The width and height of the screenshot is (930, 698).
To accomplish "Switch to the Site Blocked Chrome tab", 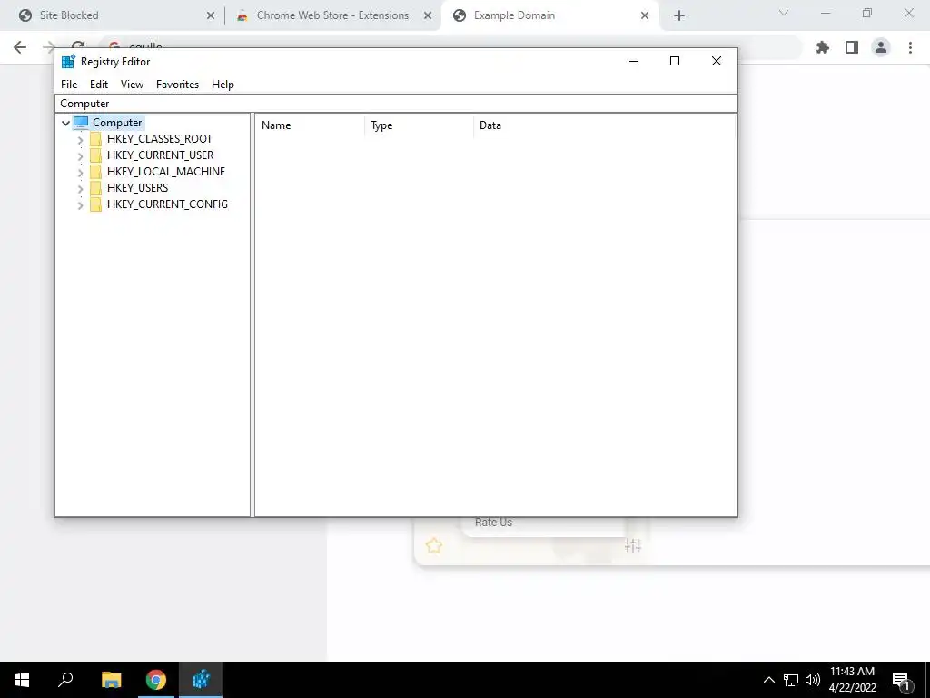I will click(113, 15).
